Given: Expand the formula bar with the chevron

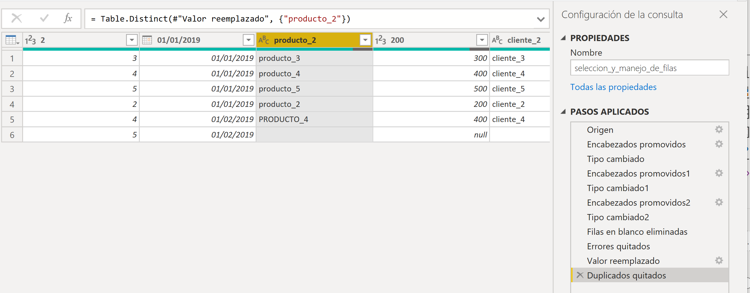Looking at the screenshot, I should (x=540, y=19).
